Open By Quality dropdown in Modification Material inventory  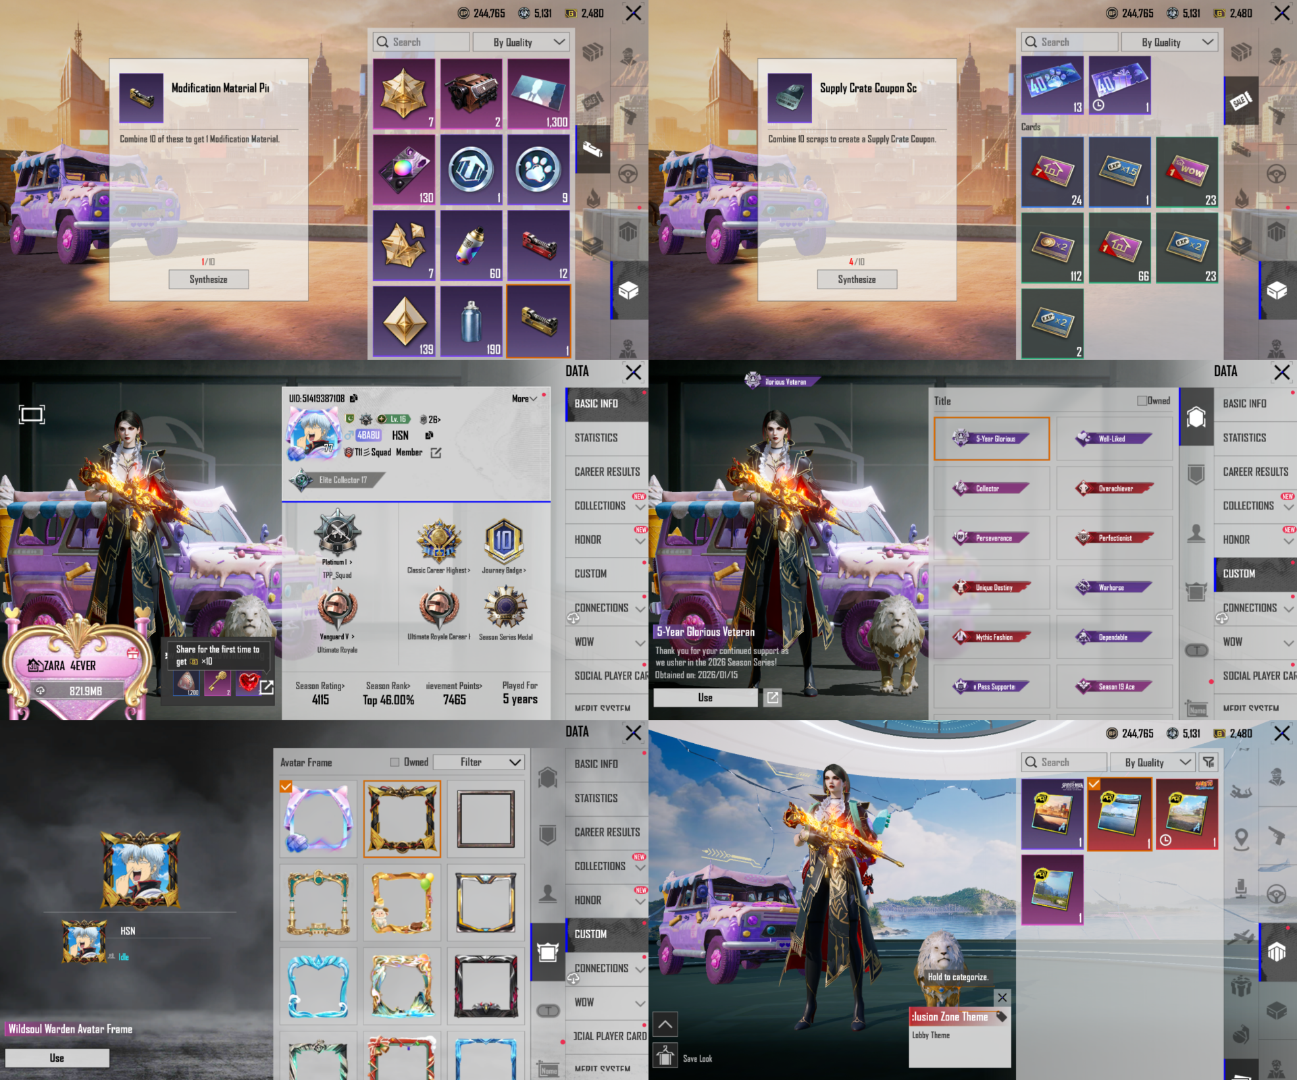tap(522, 42)
